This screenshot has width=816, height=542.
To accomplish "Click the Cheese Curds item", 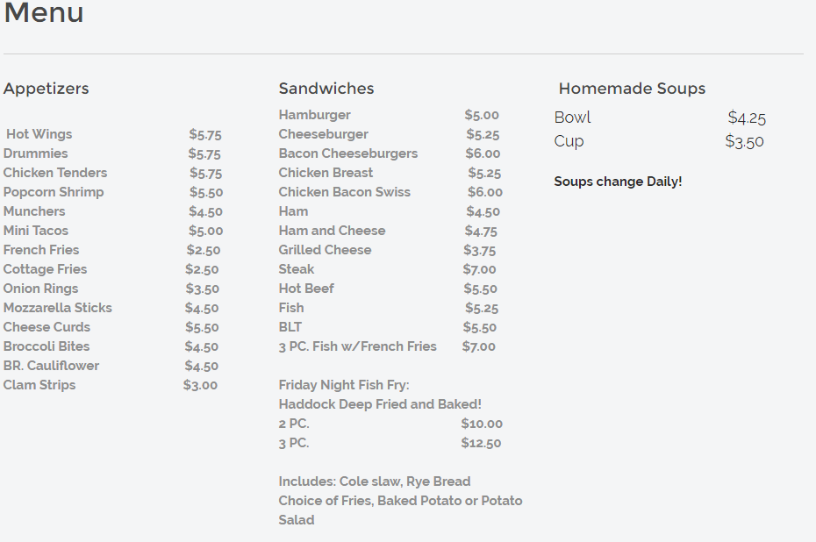I will click(x=47, y=327).
